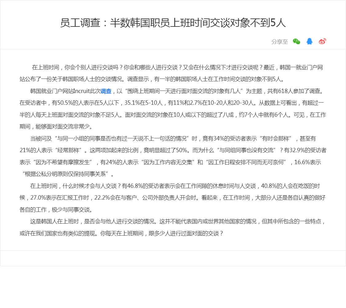Viewport: 346px width, 308px height.
Task: Open the blue 调查 hyperlink
Action: [x=106, y=91]
